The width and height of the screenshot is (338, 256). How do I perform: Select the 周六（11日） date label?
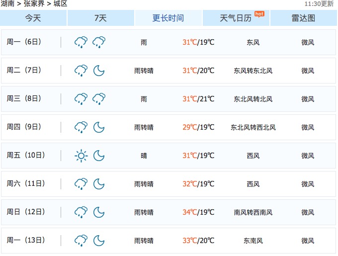26,183
